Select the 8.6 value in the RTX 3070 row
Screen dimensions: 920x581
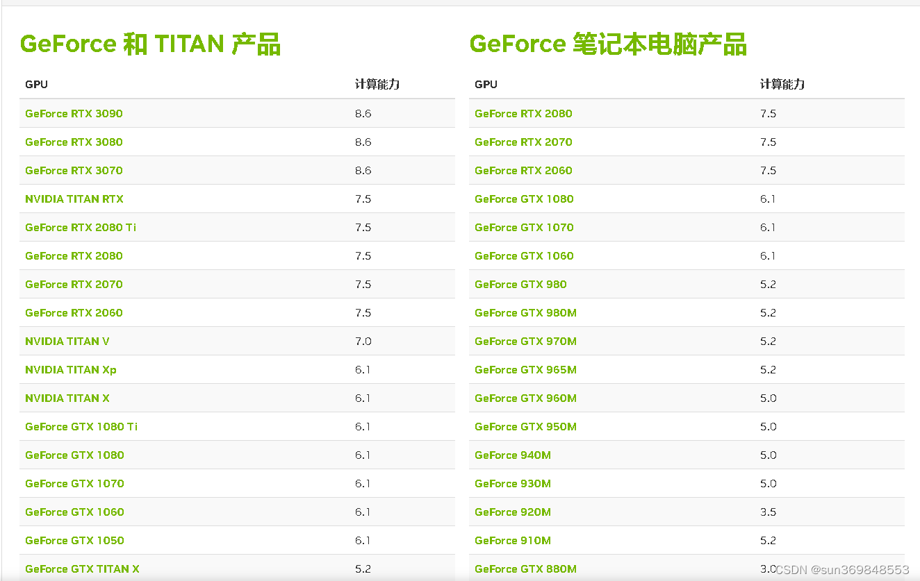point(363,170)
